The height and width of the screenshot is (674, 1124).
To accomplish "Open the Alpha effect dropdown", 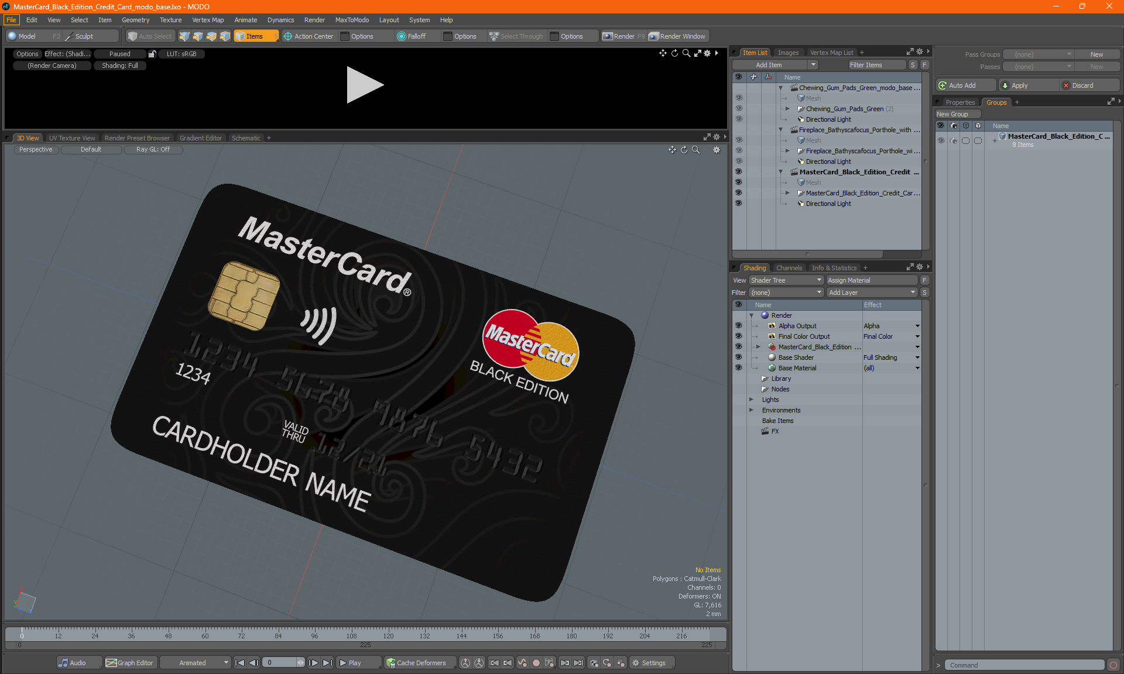I will [917, 326].
